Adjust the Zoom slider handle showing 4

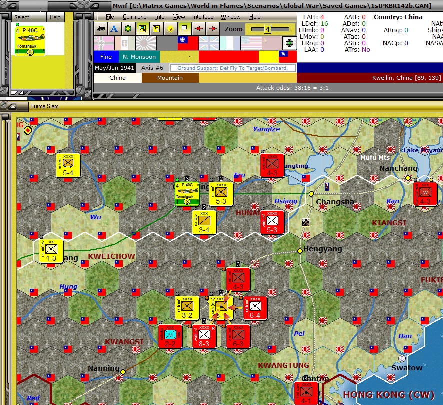click(x=267, y=29)
